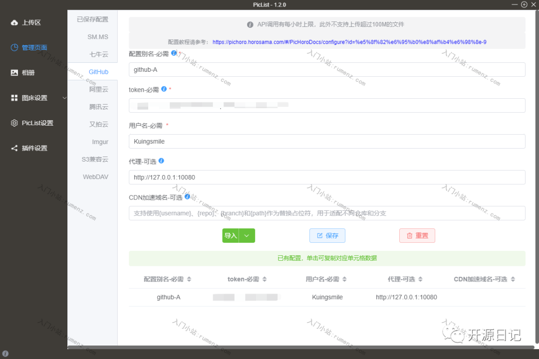Click the proxy input with http://127.0.0.1:10080
The width and height of the screenshot is (539, 359).
pos(327,178)
